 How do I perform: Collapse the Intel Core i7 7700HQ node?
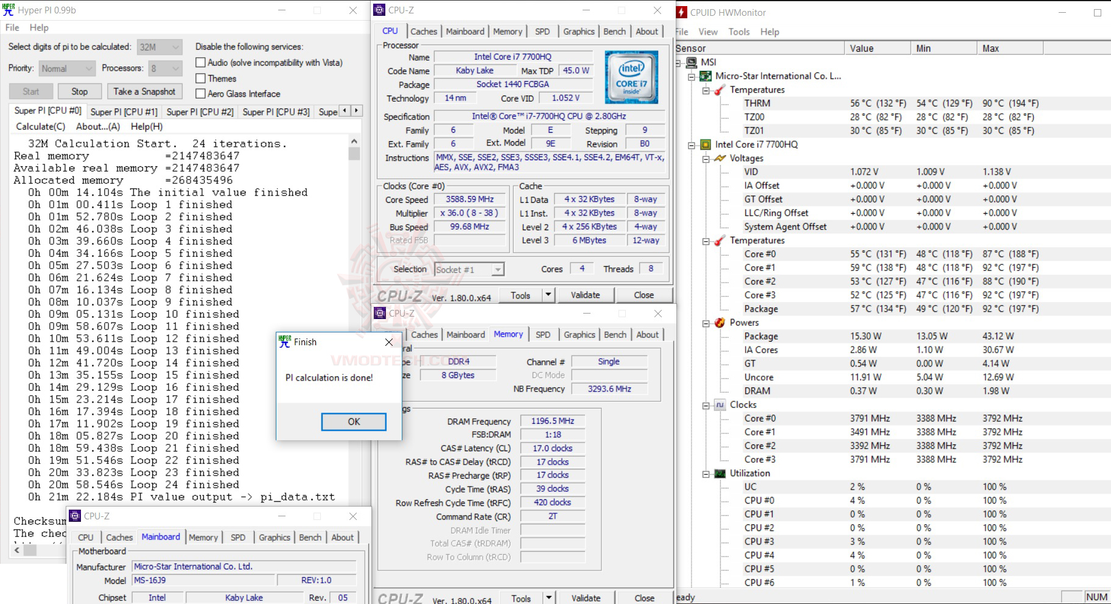point(692,145)
